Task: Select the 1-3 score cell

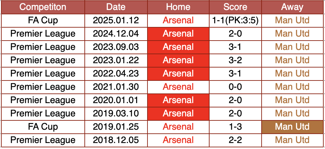Action: [x=235, y=127]
